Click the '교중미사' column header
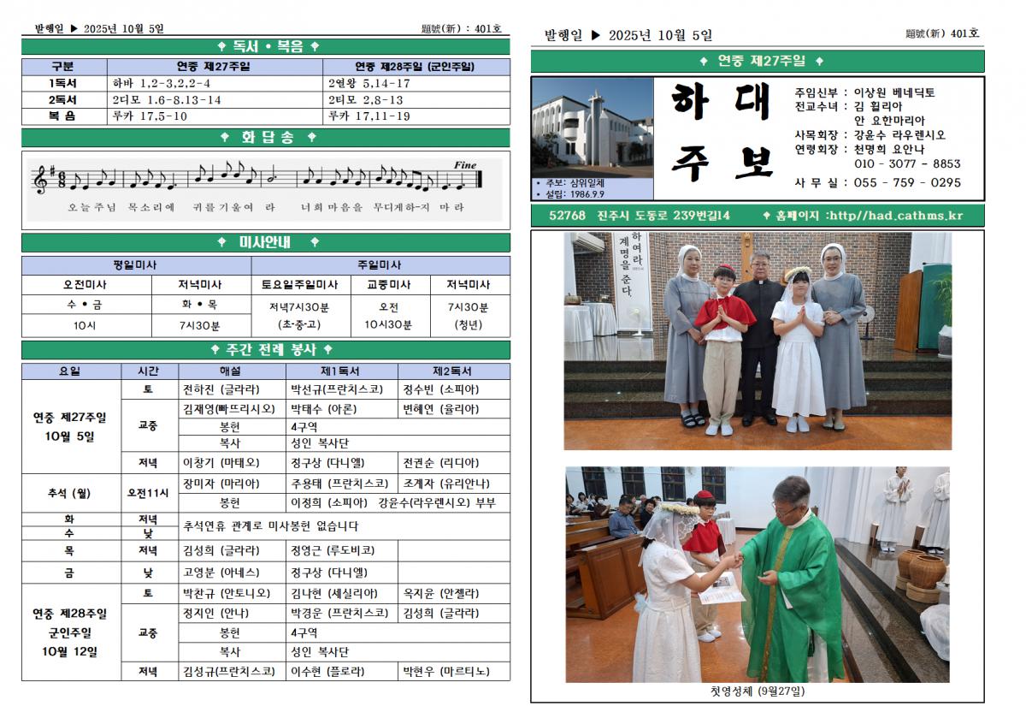The height and width of the screenshot is (724, 1026). pos(388,285)
